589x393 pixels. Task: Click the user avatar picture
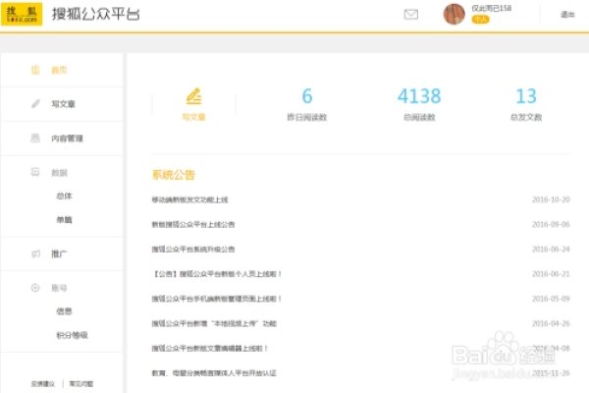tap(455, 15)
